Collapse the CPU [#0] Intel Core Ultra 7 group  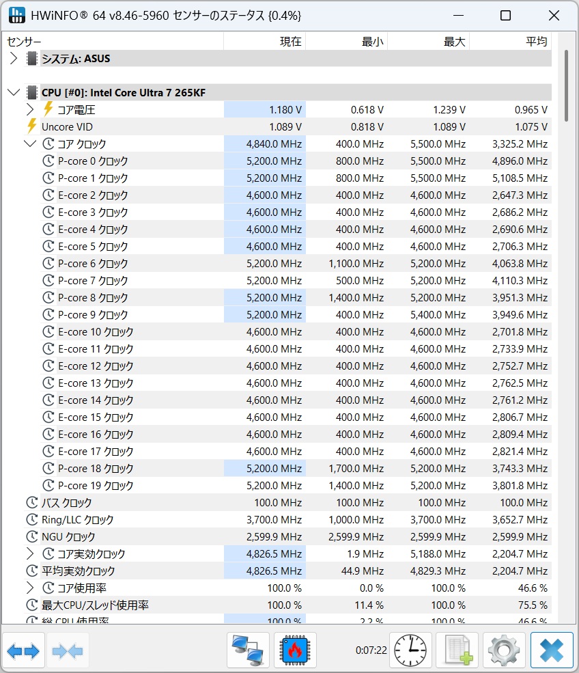pyautogui.click(x=14, y=92)
